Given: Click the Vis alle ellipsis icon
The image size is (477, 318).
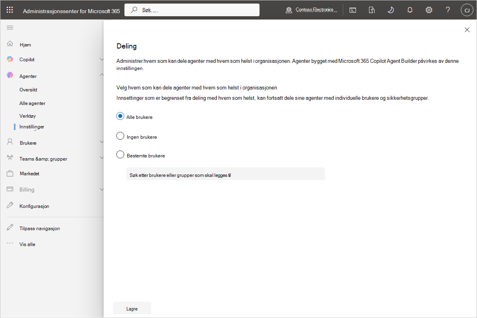Looking at the screenshot, I should (10, 243).
